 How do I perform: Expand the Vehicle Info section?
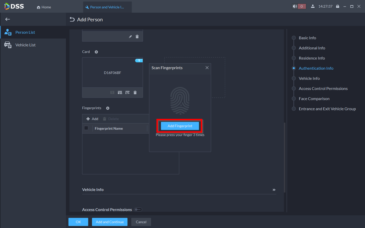click(274, 190)
